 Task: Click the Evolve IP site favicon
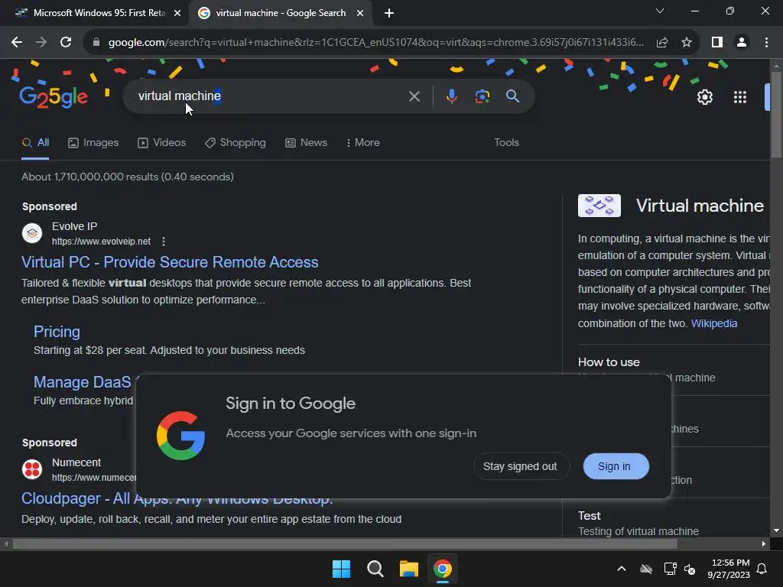click(x=32, y=233)
